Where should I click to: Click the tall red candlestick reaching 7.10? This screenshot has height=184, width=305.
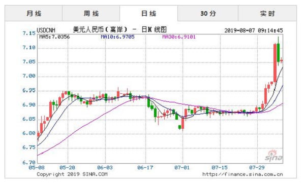click(275, 63)
